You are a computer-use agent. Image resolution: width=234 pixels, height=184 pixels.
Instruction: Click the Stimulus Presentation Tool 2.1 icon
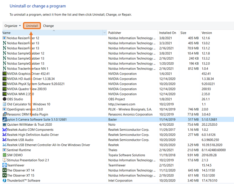click(x=4, y=160)
